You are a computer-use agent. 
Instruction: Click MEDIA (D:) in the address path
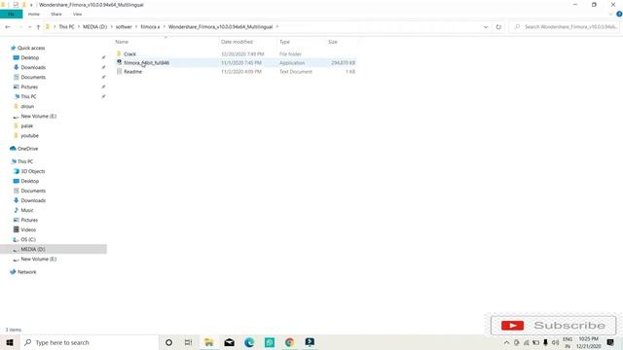tap(95, 27)
